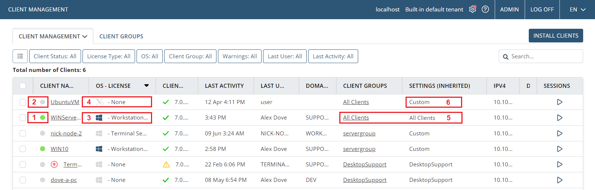Screen dimensions: 595x190
Task: Switch to the Client Groups tab
Action: (121, 37)
